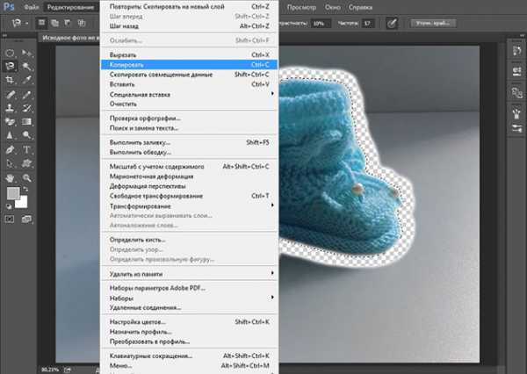Screen dimensions: 527x374
Task: Select the Magnetic Lasso tool in toolbox
Action: click(10, 66)
